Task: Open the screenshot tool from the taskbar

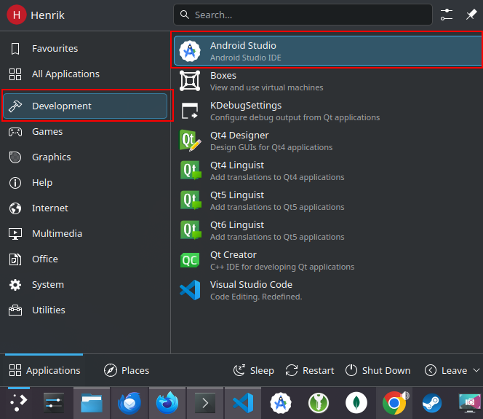Action: [470, 403]
